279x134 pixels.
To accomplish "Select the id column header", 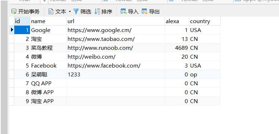I will coord(22,21).
